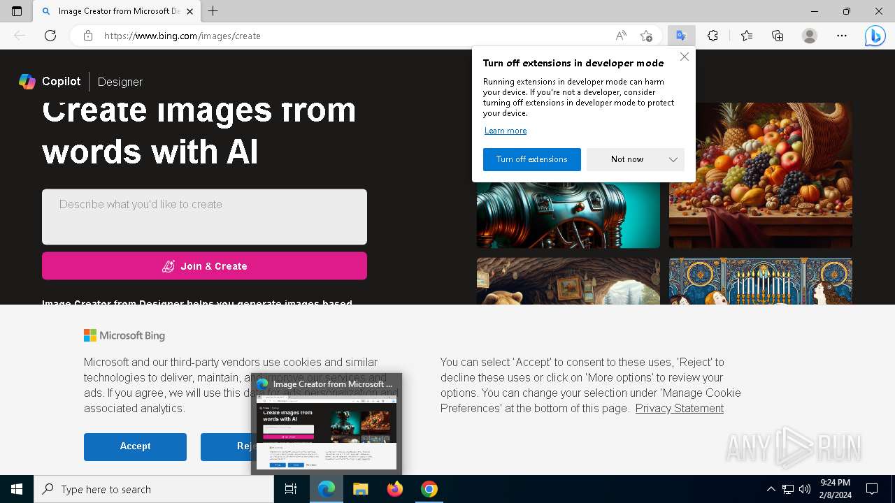Open the Bing Copilot sidebar icon

click(875, 36)
